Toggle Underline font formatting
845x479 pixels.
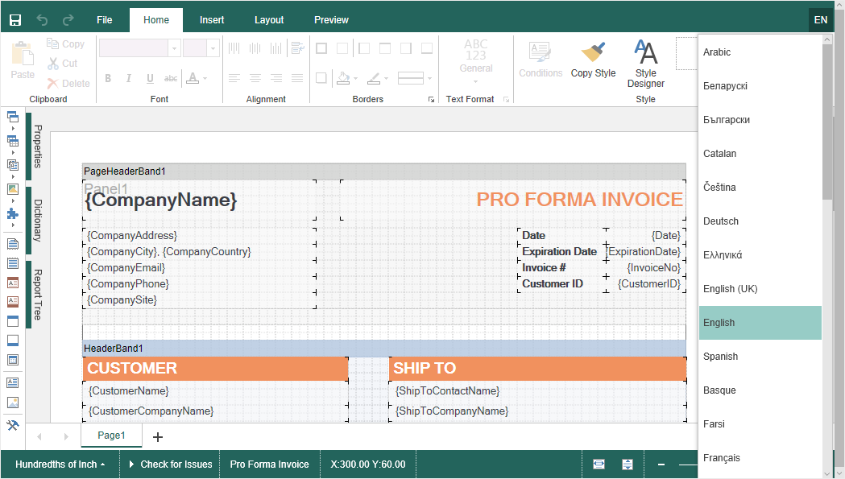[x=150, y=78]
